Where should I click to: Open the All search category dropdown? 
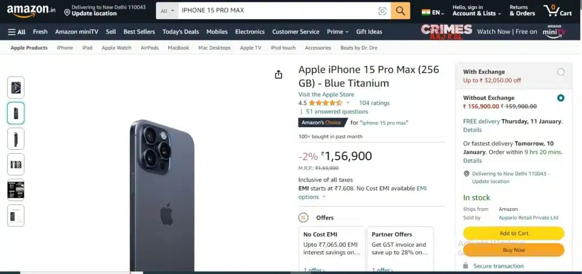coord(167,11)
